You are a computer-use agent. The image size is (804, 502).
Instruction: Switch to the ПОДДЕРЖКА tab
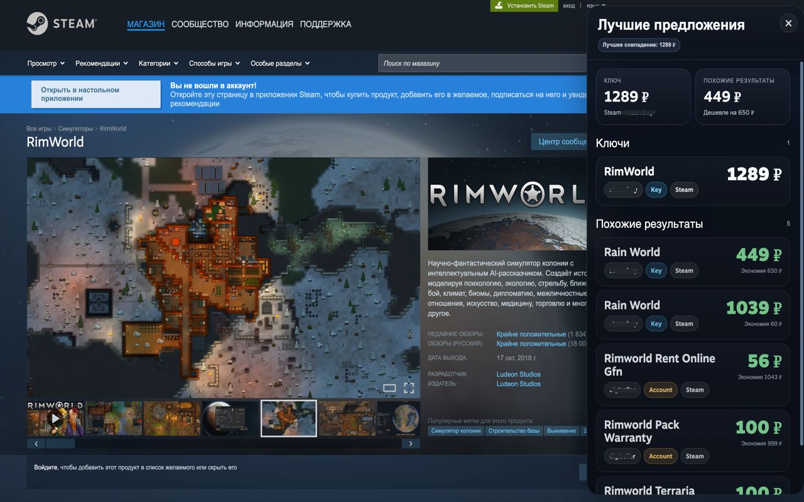[325, 24]
